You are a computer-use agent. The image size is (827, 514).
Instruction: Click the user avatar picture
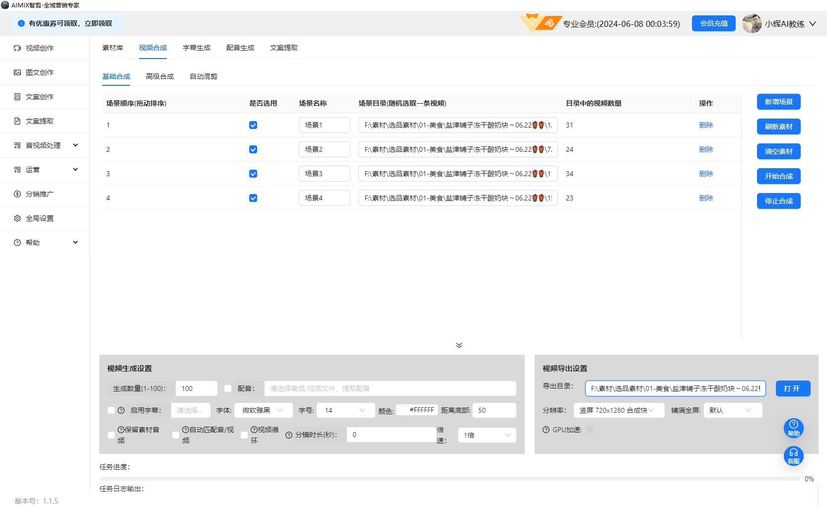click(752, 23)
